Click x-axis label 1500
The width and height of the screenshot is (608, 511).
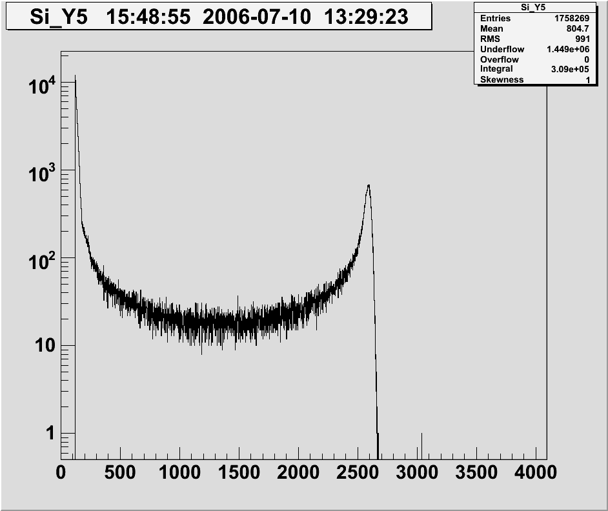[x=239, y=472]
